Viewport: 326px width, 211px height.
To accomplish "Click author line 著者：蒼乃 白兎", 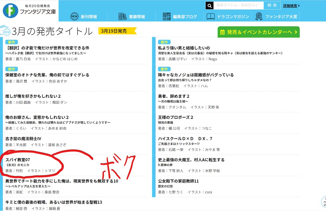I will 41,59.
